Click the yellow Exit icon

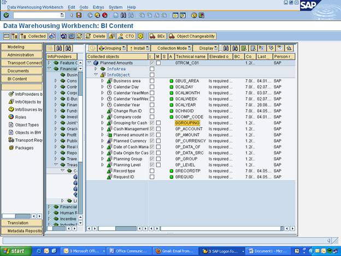click(x=97, y=15)
